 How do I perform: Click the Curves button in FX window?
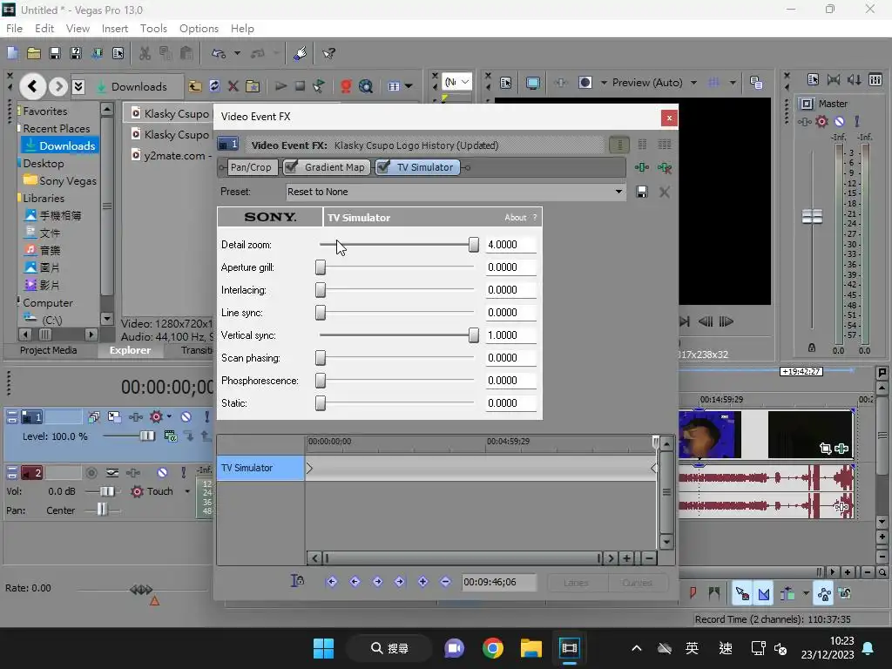click(x=637, y=583)
